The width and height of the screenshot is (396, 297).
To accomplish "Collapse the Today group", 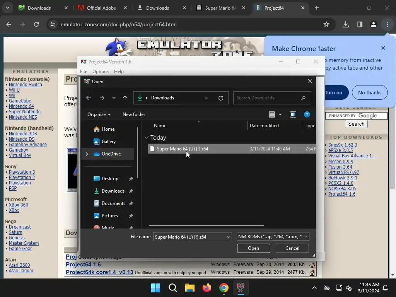I will 147,138.
